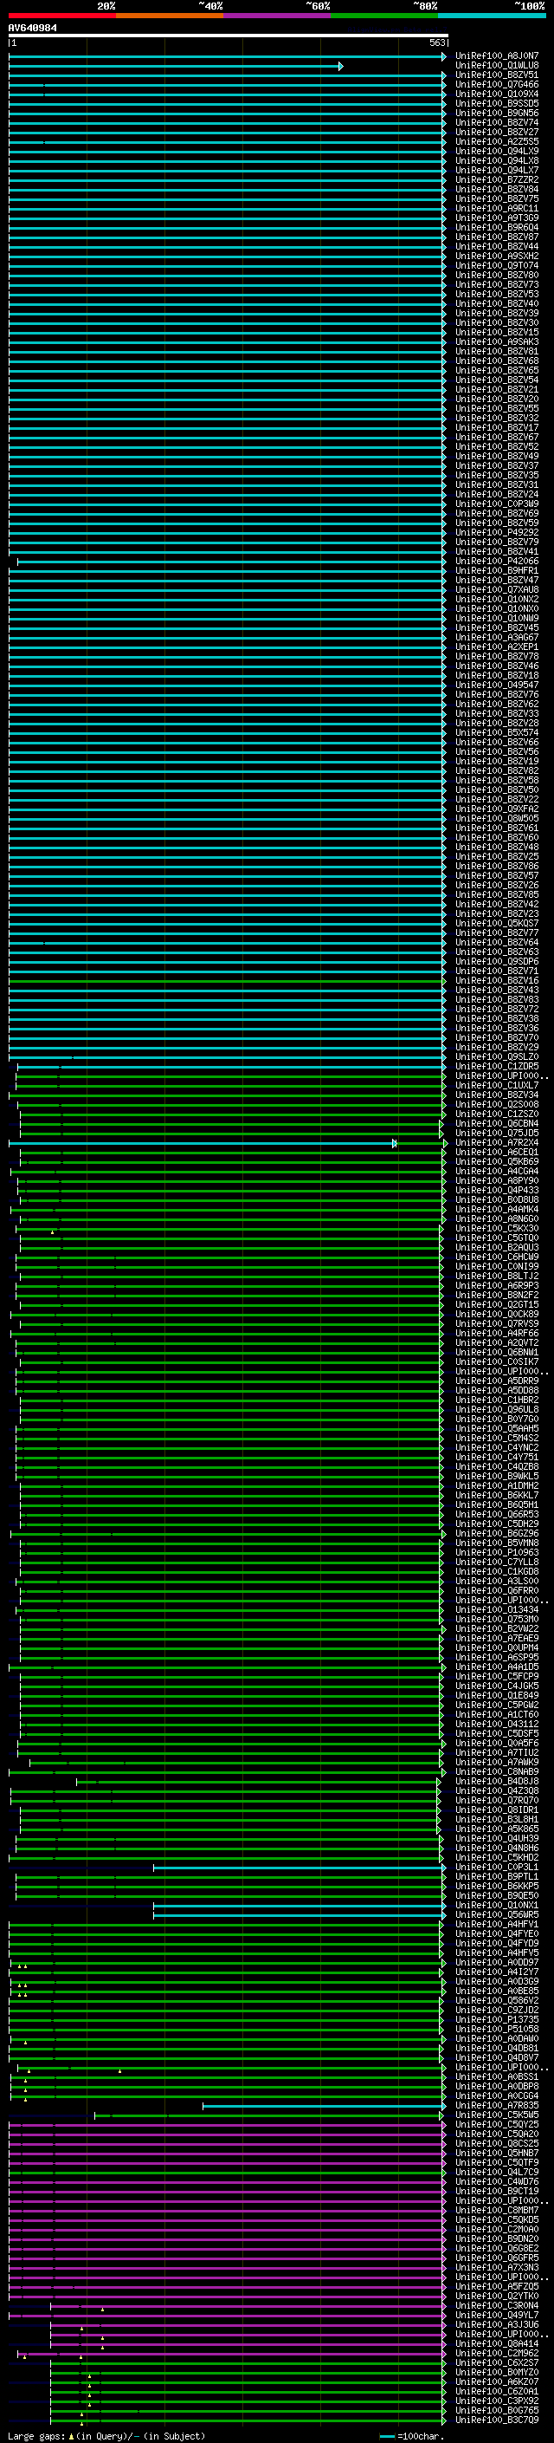
Task: Click yellow gap triangle in Large gaps legend
Action: pos(71,2435)
